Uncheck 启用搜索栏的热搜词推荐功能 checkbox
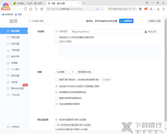Image resolution: width=167 pixels, height=134 pixels. pyautogui.click(x=57, y=92)
